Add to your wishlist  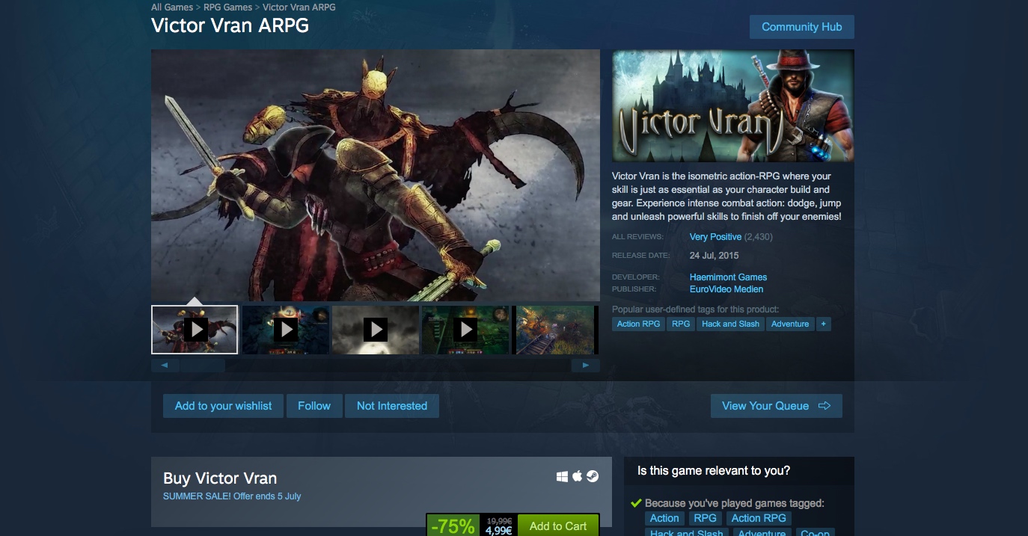(x=224, y=406)
